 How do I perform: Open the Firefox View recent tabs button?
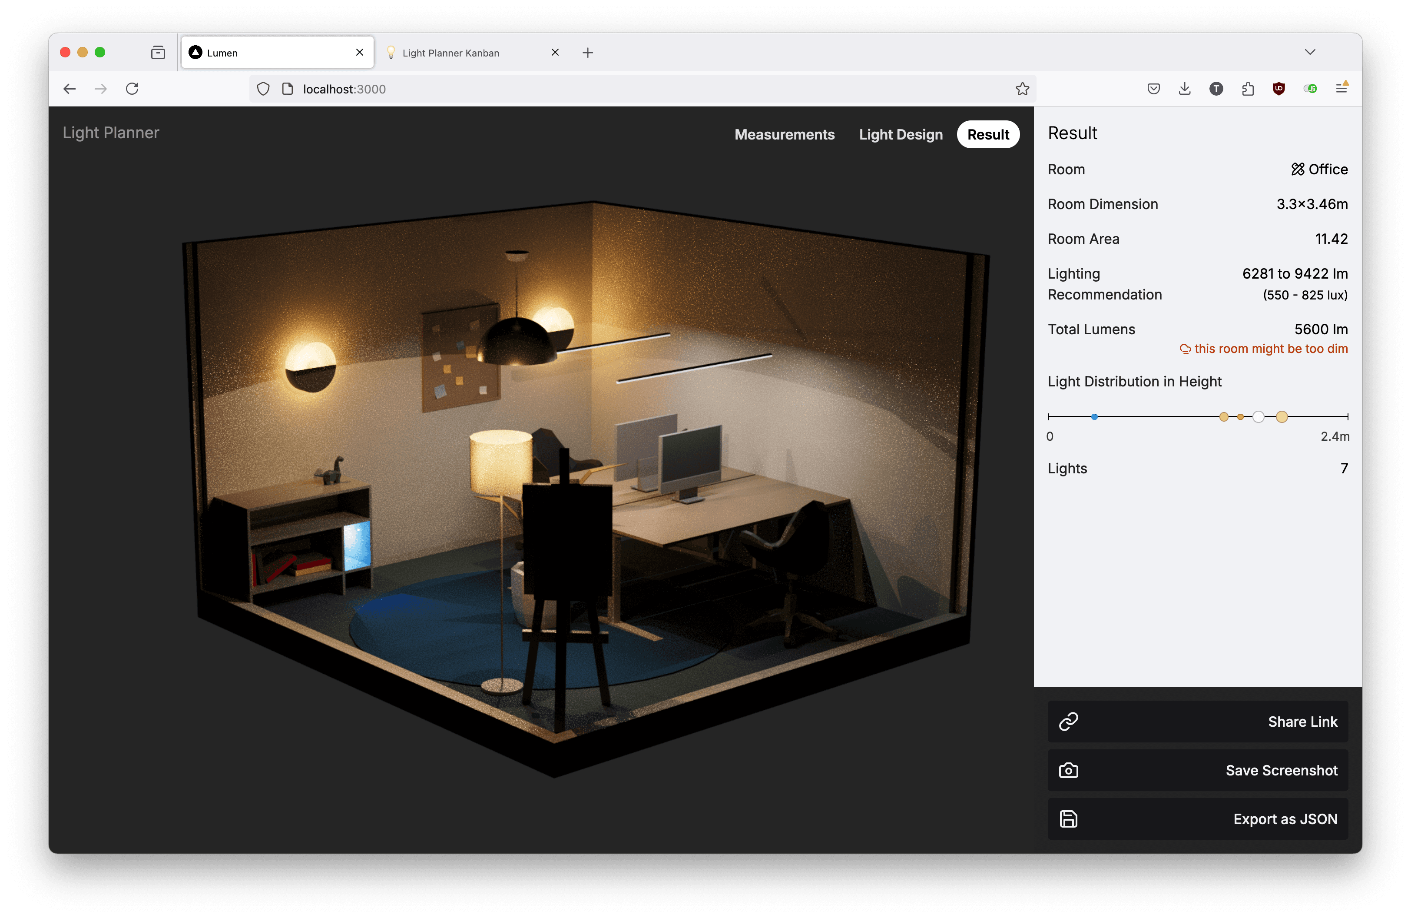[158, 53]
